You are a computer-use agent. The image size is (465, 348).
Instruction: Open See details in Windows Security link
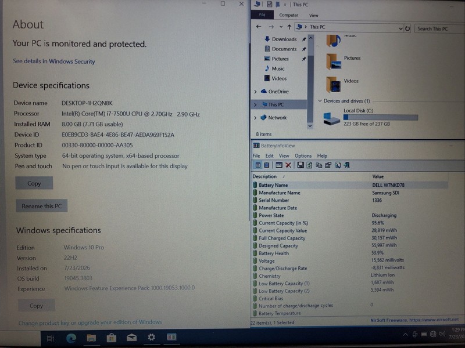tap(54, 61)
